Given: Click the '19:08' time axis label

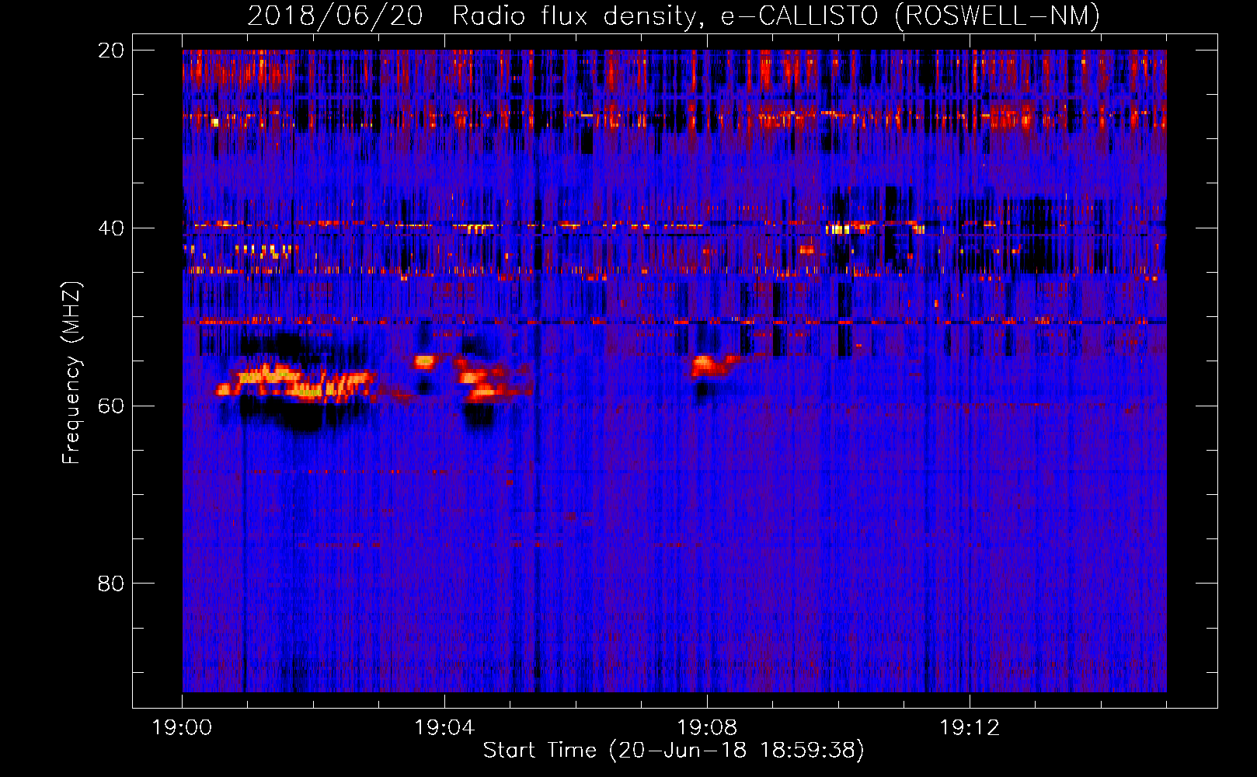Looking at the screenshot, I should pyautogui.click(x=707, y=728).
